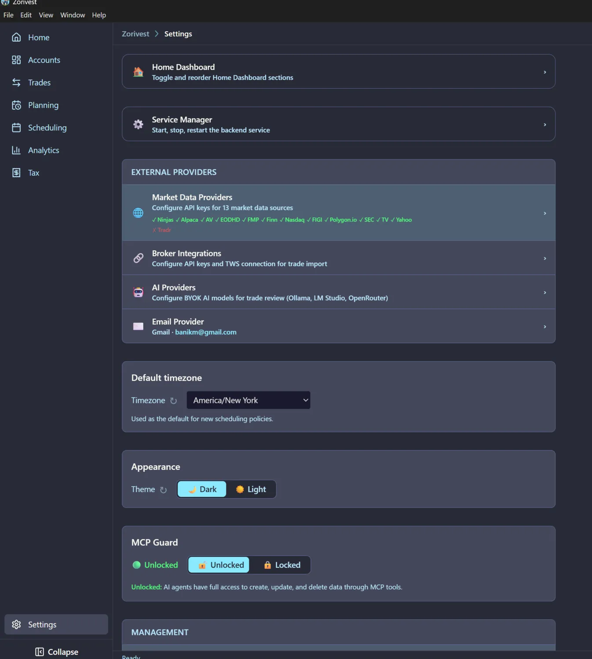Expand Home Dashboard via its chevron
Screen dimensions: 592x659
click(545, 72)
